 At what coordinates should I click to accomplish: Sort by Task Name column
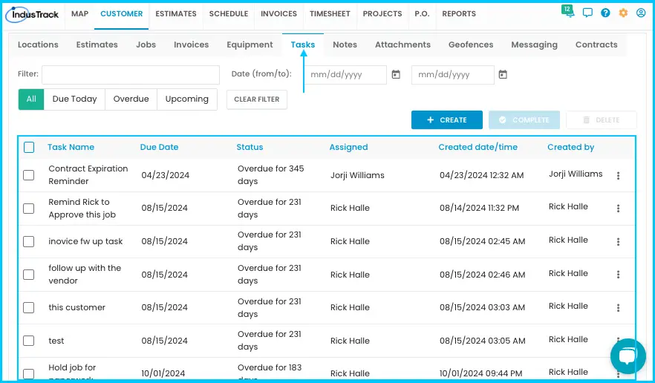[71, 147]
